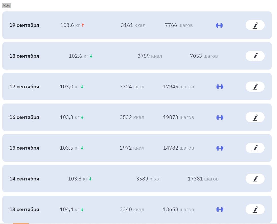277x224 pixels.
Task: Click dumbbell icon for 15 сентября
Action: (x=220, y=148)
